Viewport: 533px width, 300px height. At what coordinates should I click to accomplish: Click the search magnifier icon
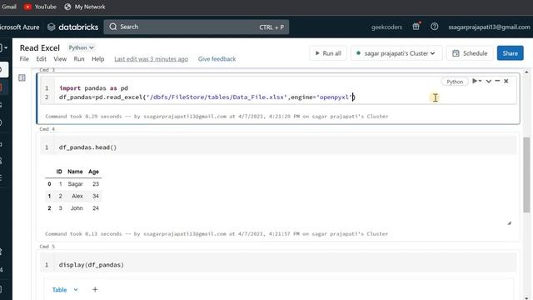[113, 27]
